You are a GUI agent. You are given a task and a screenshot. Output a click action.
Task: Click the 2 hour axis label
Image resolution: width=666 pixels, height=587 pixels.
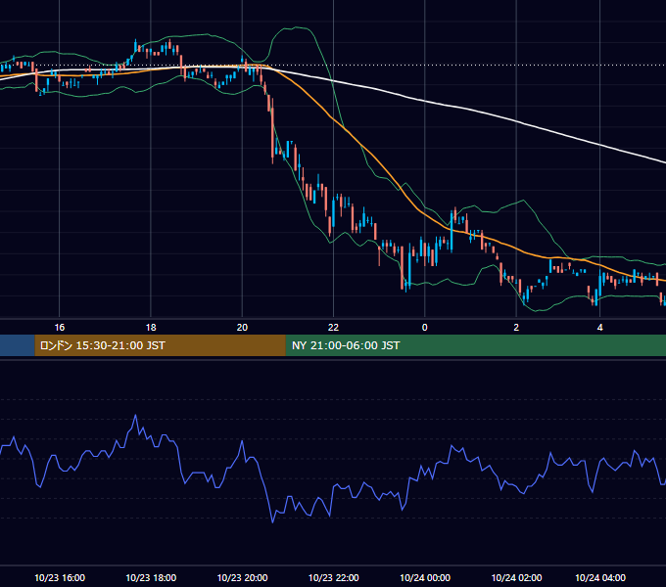(516, 328)
